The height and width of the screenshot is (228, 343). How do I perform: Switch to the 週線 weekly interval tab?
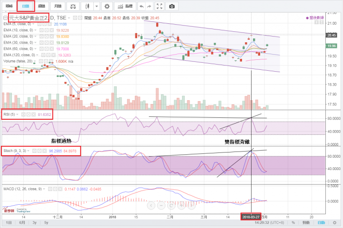pos(41,7)
